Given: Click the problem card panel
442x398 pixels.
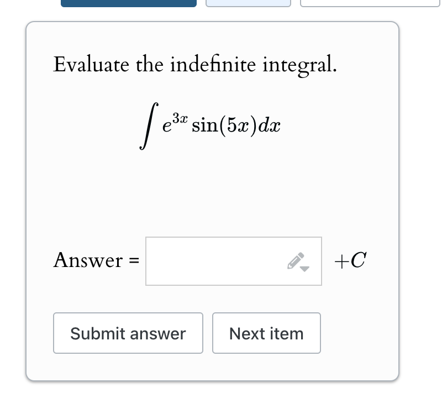Looking at the screenshot, I should tap(212, 199).
